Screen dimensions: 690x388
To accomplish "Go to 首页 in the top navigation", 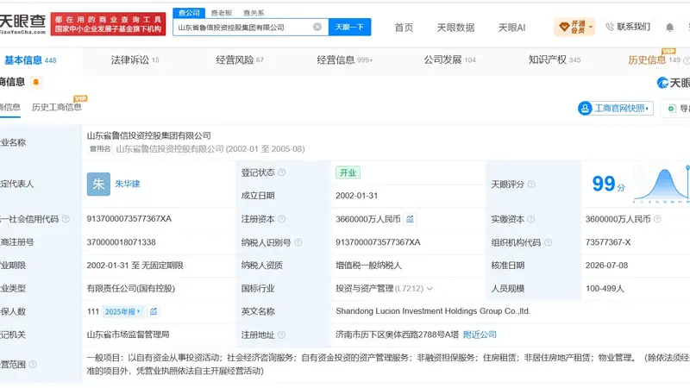I will pos(404,28).
